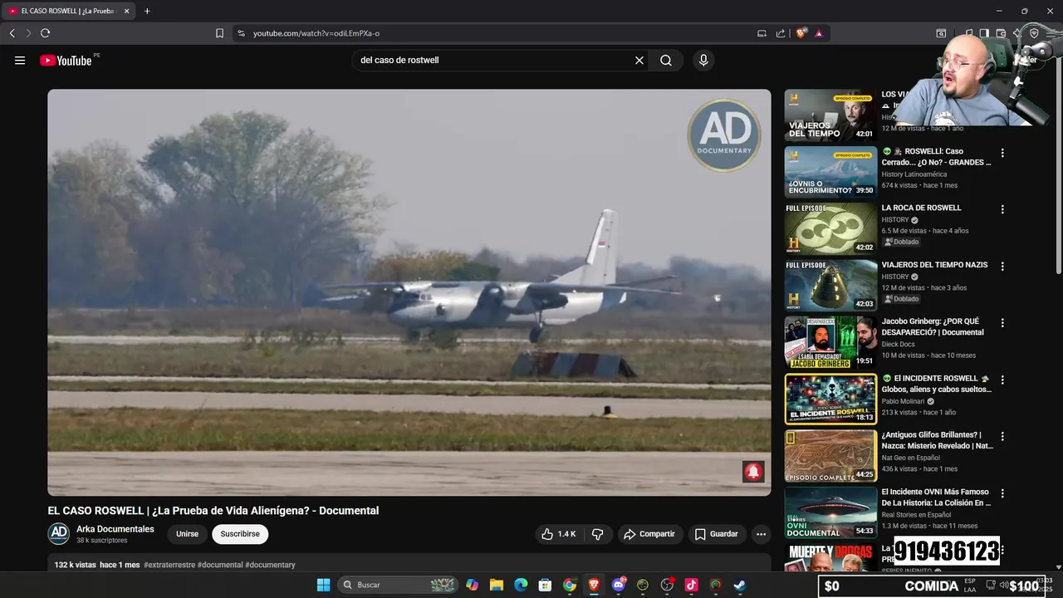
Task: Click the Suscribirse button
Action: tap(240, 534)
